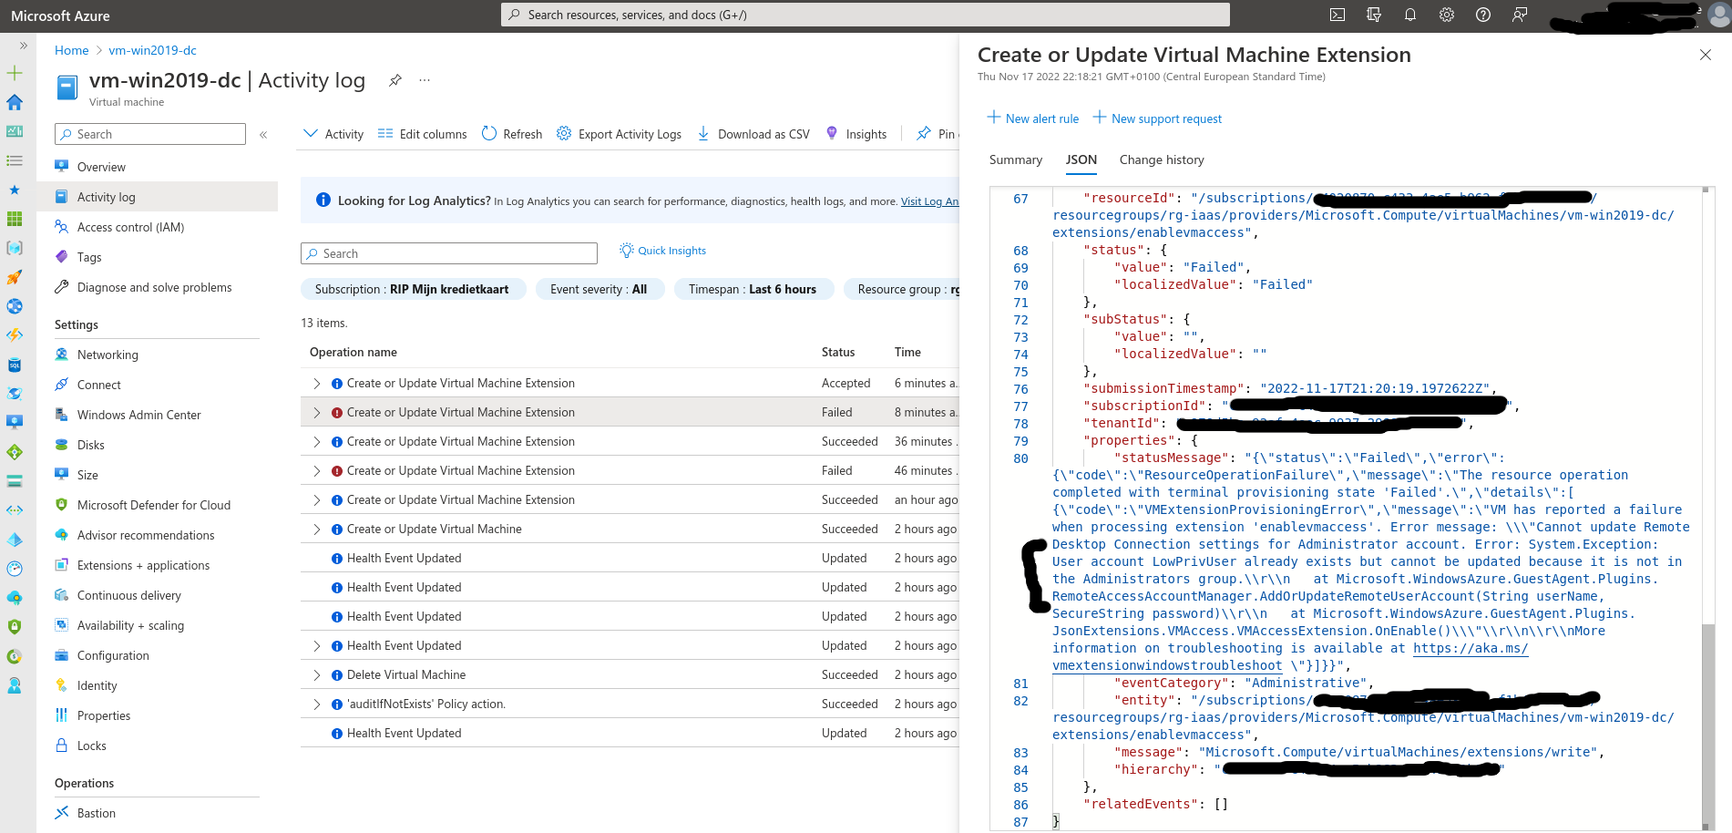Open Directories and subscriptions filter icon
This screenshot has width=1732, height=833.
click(1374, 15)
